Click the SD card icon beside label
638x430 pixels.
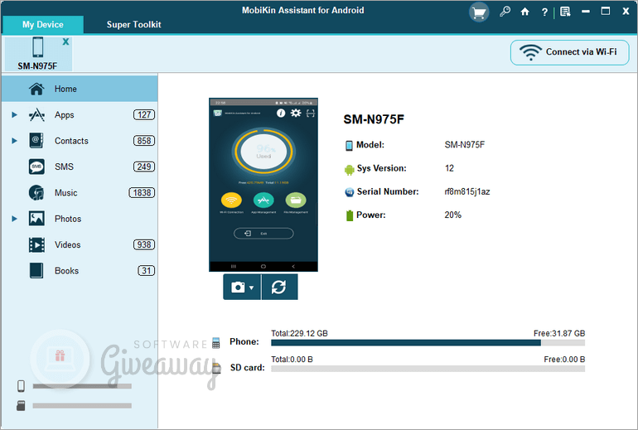click(x=216, y=368)
